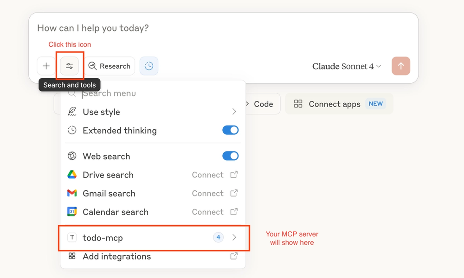464x278 pixels.
Task: Click the Search menu field
Action: pos(153,93)
